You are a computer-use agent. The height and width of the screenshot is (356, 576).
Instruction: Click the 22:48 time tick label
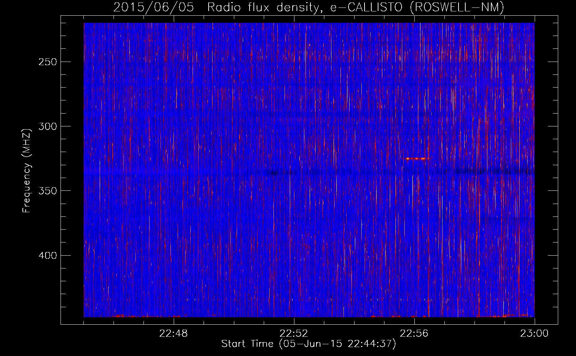pyautogui.click(x=174, y=334)
